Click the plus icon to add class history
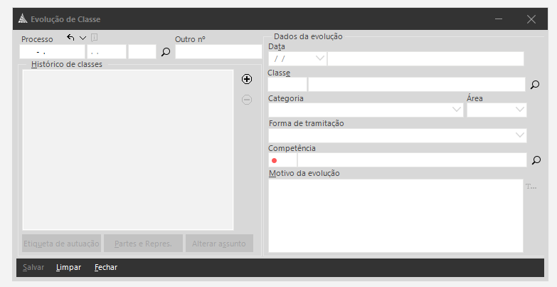The height and width of the screenshot is (287, 557). [x=247, y=79]
